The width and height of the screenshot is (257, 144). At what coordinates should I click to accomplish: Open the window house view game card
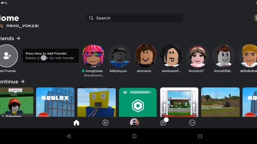179,102
